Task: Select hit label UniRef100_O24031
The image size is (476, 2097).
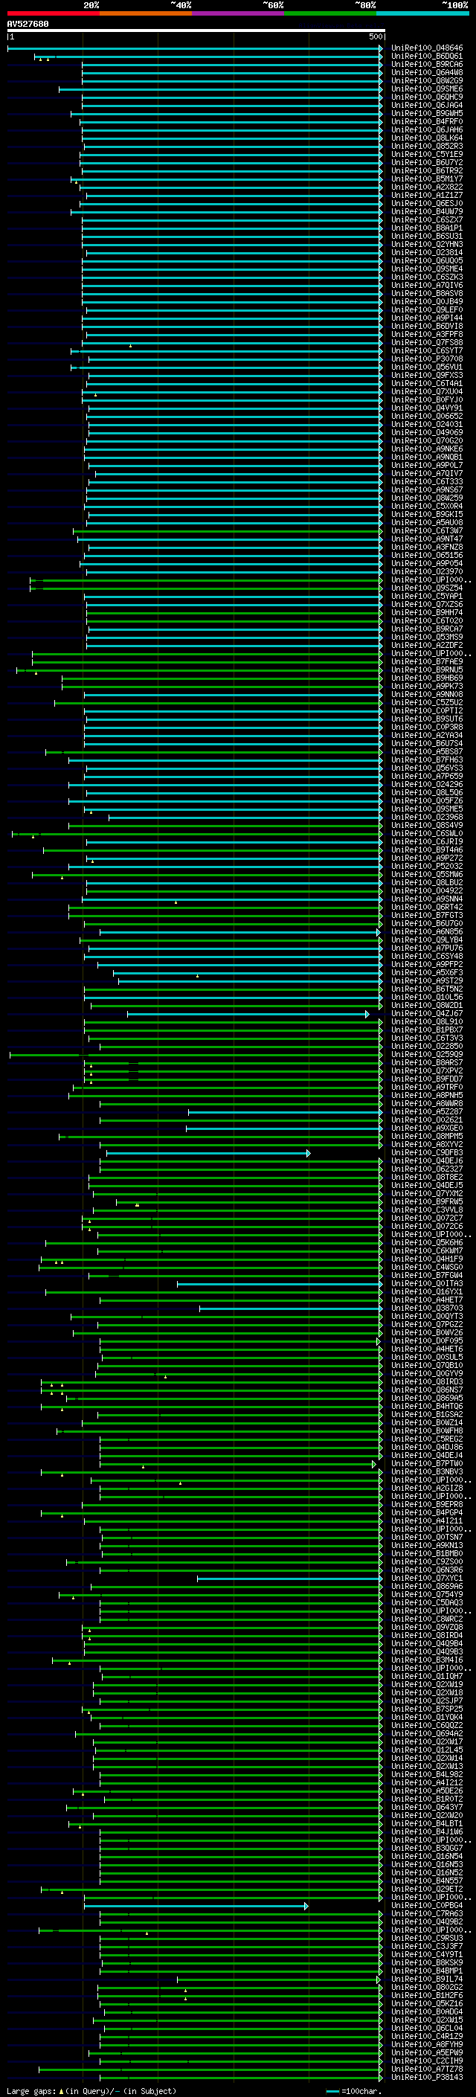Action: point(427,425)
